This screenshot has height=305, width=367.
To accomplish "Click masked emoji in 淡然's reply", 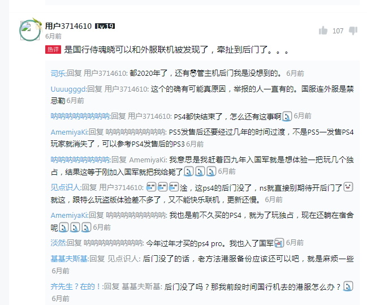I will [279, 243].
